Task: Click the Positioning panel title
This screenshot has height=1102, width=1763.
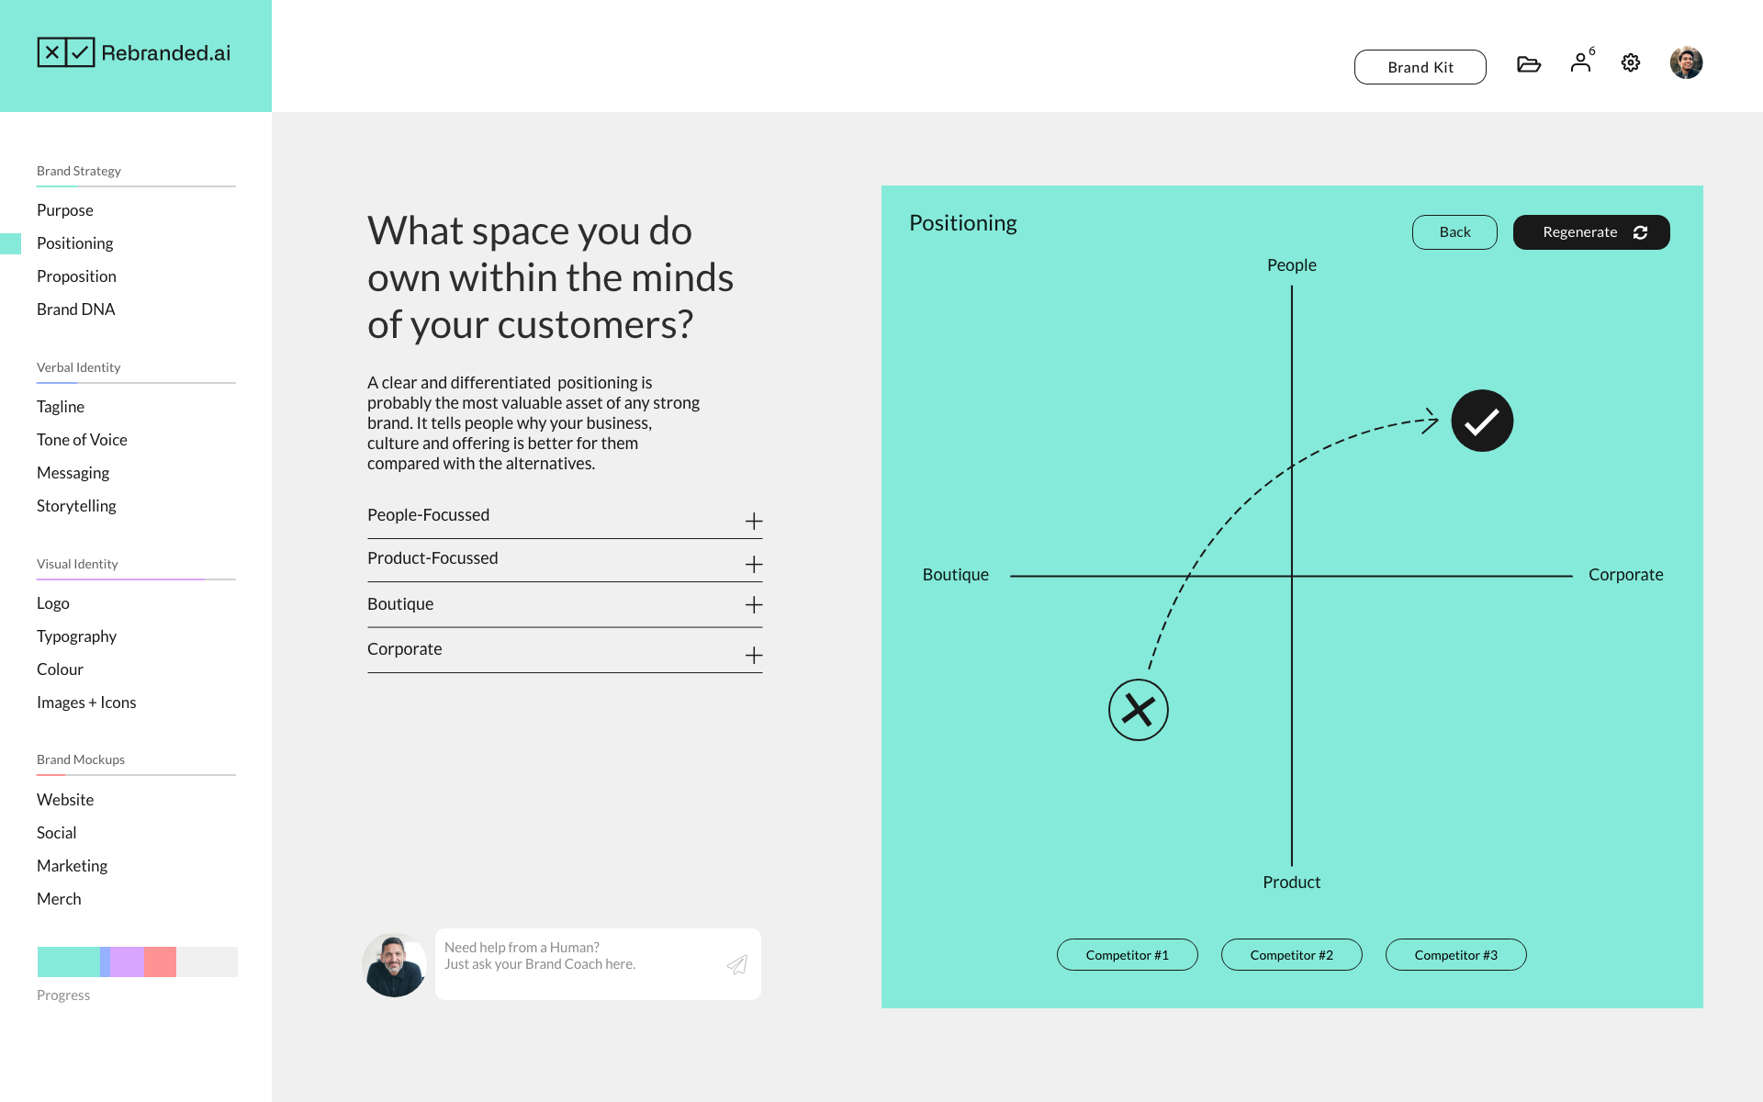Action: 963,223
